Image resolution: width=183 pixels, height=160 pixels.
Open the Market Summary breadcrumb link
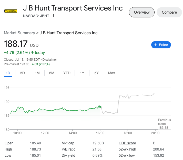click(19, 33)
